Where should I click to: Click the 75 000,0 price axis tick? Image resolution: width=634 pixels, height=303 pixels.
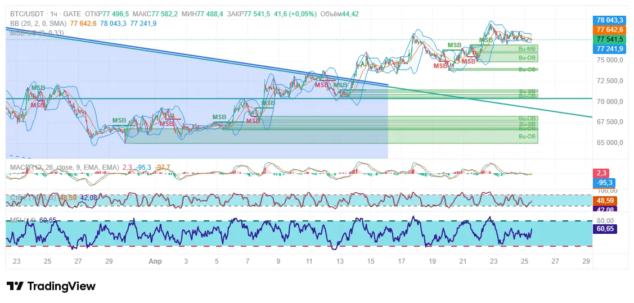tap(610, 60)
